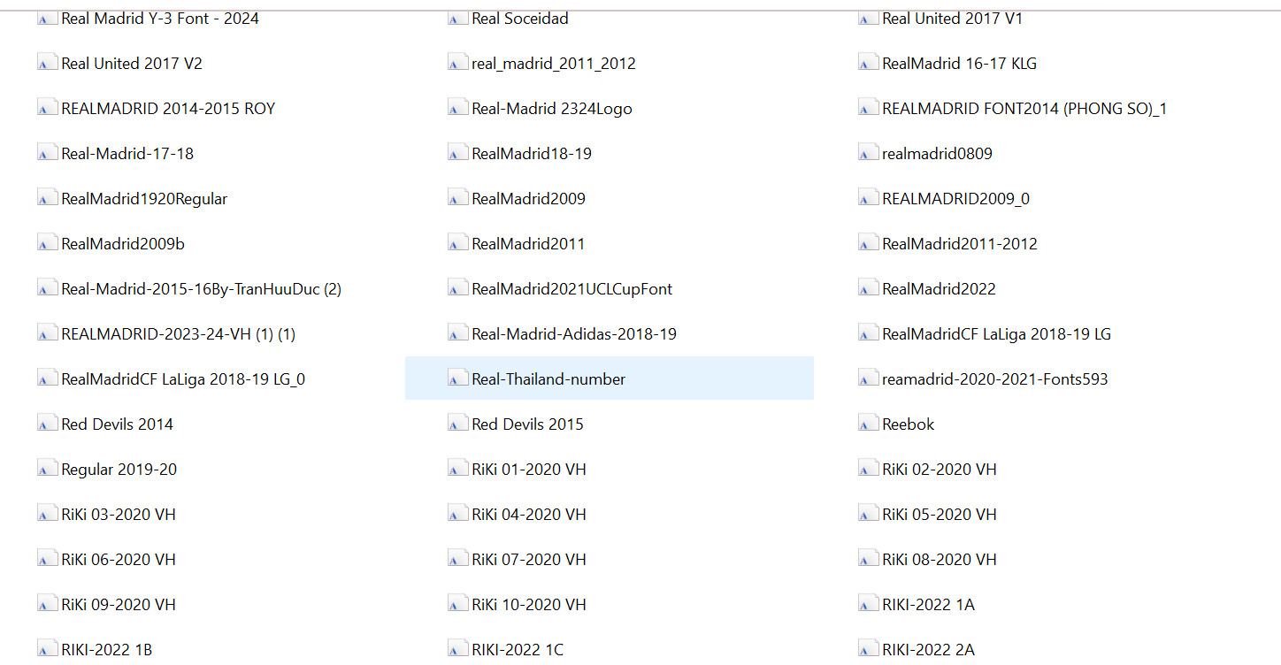Viewport: 1281px width, 665px height.
Task: Select the icon beside Regular 2019-20
Action: (47, 470)
